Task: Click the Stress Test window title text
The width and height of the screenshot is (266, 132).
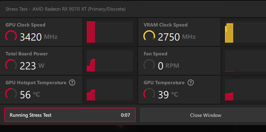Action: [x=65, y=9]
